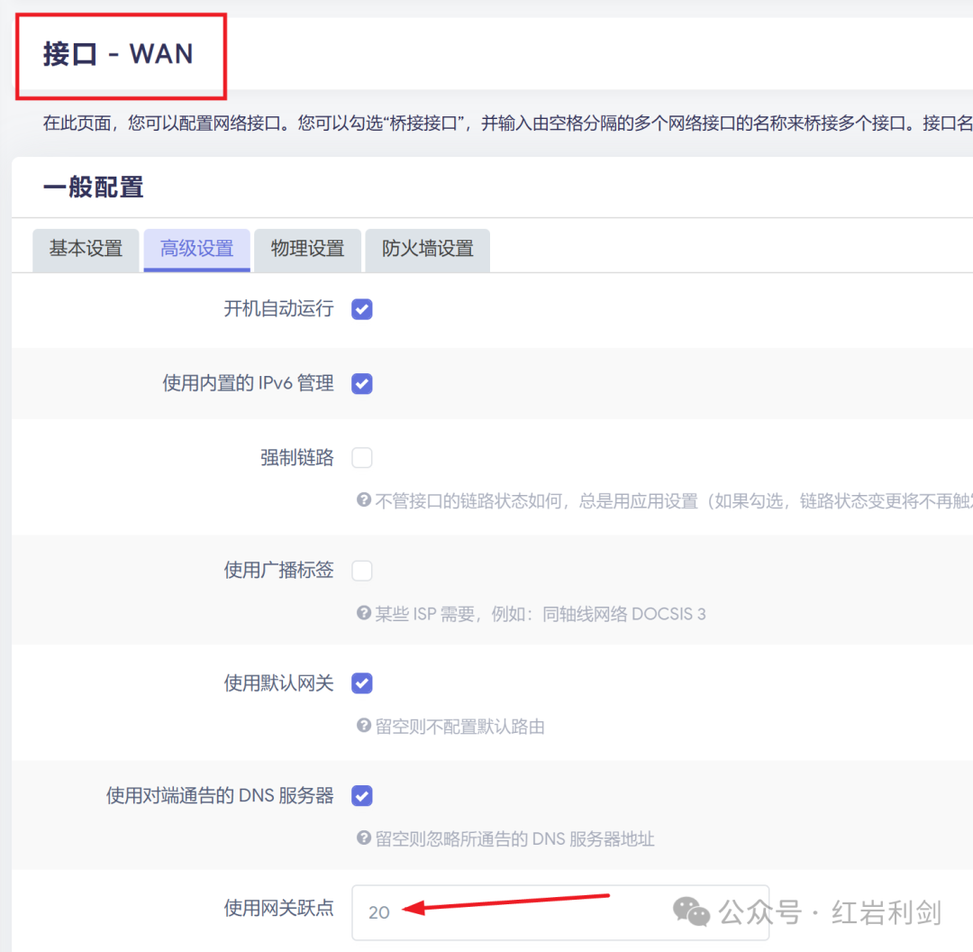Click the 使用网关跃点 input field
Screen dimensions: 973x952
[x=560, y=912]
